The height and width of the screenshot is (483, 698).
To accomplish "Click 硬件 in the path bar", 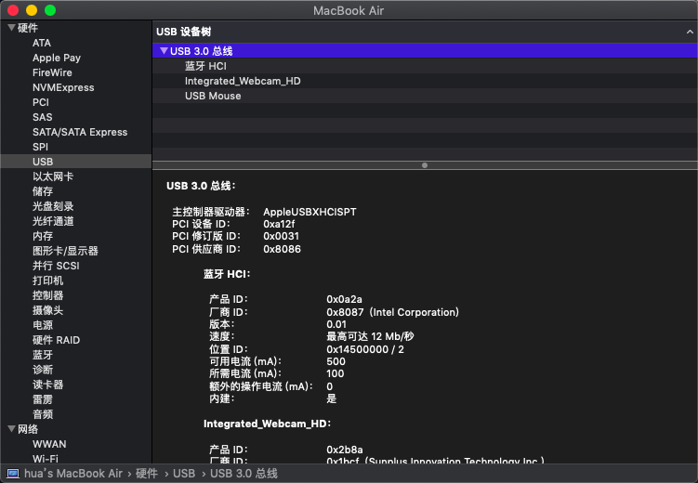I will (x=147, y=474).
